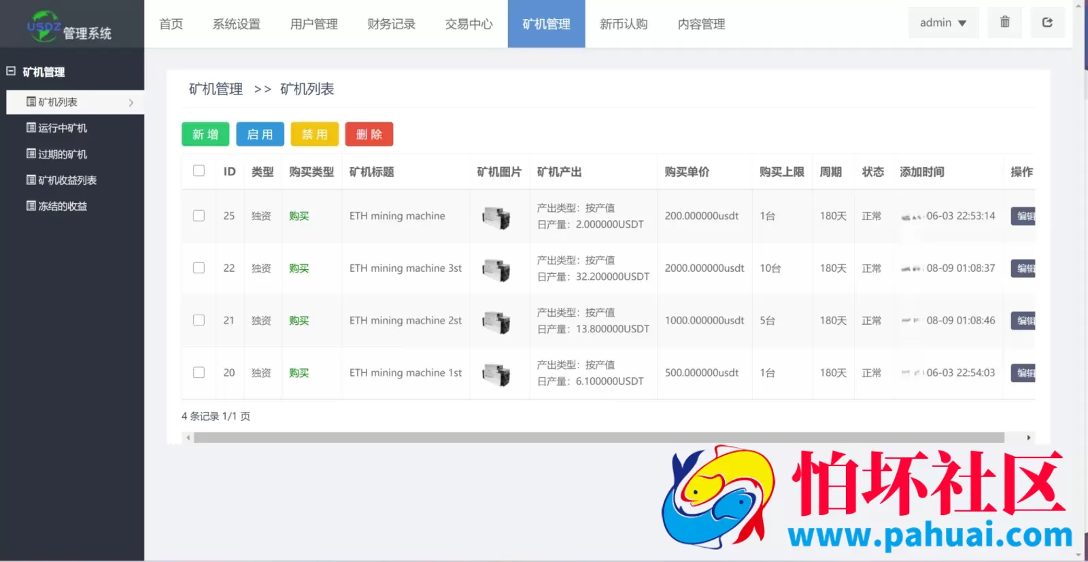Click 购买 in row ID 25

coord(299,216)
